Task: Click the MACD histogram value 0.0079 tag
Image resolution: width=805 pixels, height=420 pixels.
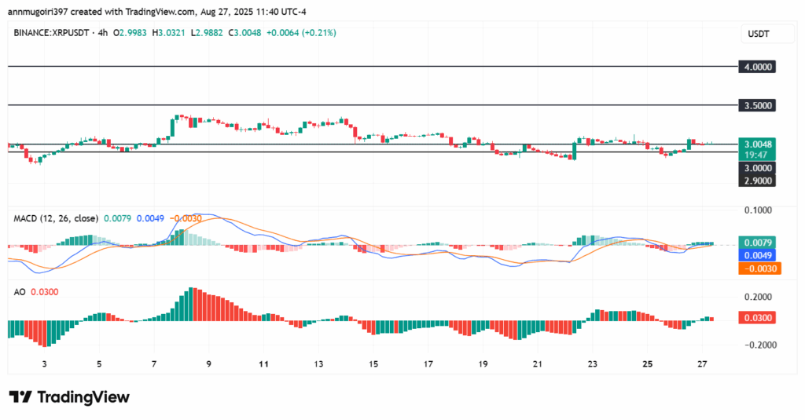Action: [757, 243]
